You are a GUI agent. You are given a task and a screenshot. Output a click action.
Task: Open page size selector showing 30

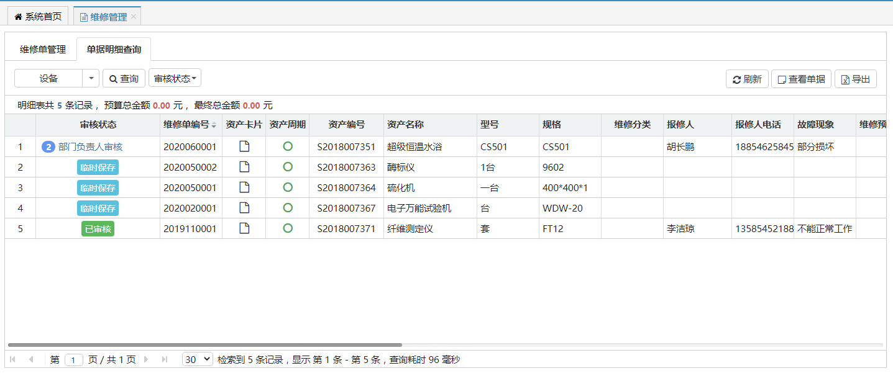pos(198,359)
